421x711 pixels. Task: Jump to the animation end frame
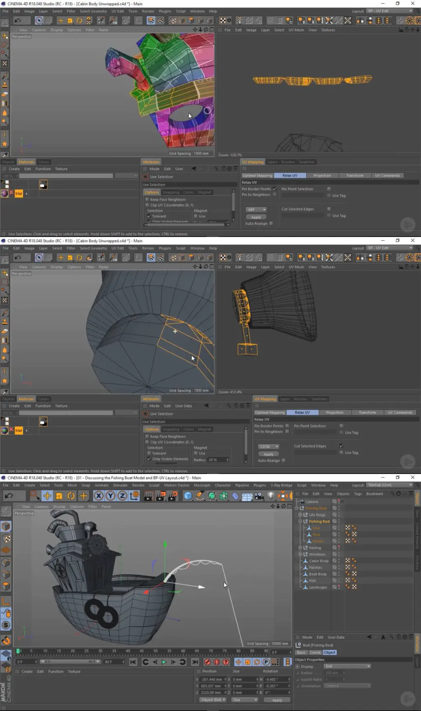pos(195,662)
